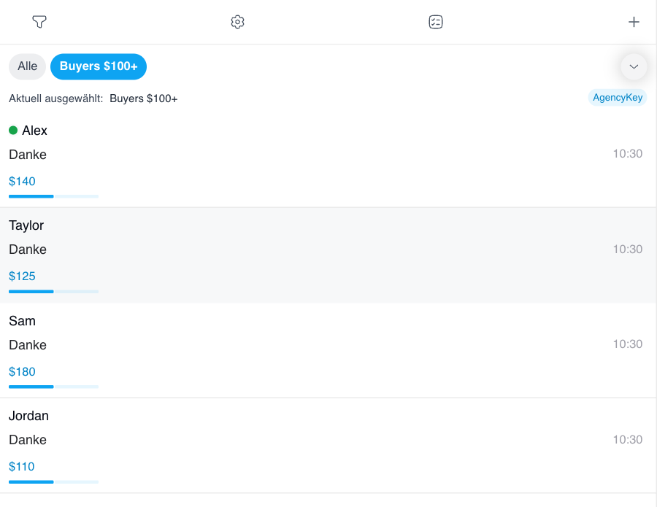
Task: Open Taylor's conversation
Action: [328, 255]
